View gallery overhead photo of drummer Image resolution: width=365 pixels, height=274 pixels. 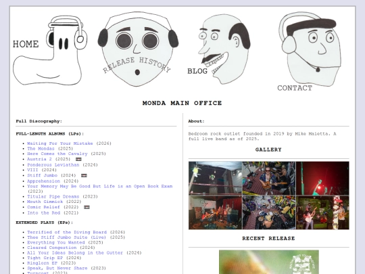[x=269, y=212]
